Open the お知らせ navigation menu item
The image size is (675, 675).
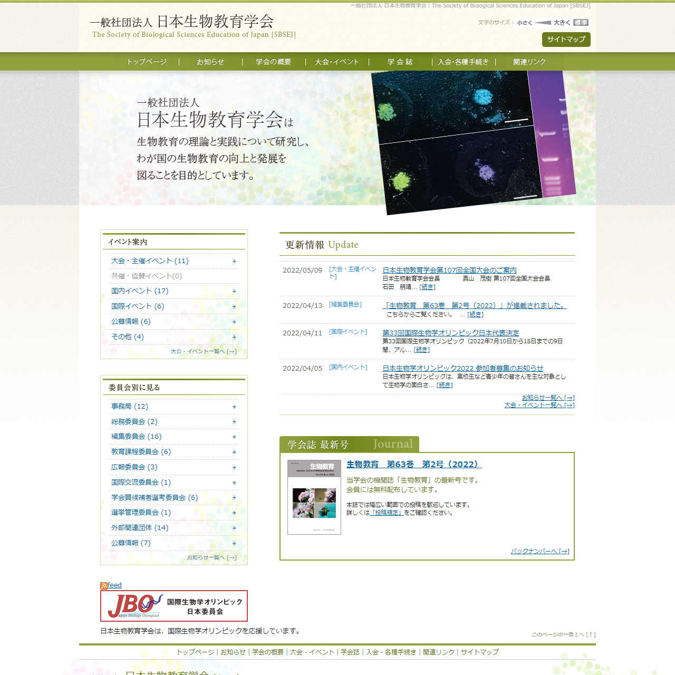coord(210,62)
